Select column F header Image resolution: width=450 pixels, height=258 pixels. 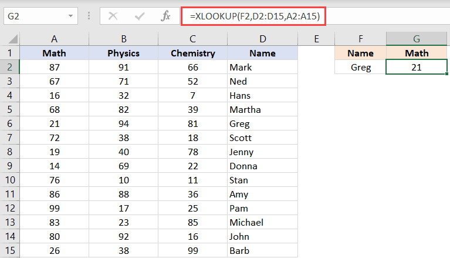(360, 39)
